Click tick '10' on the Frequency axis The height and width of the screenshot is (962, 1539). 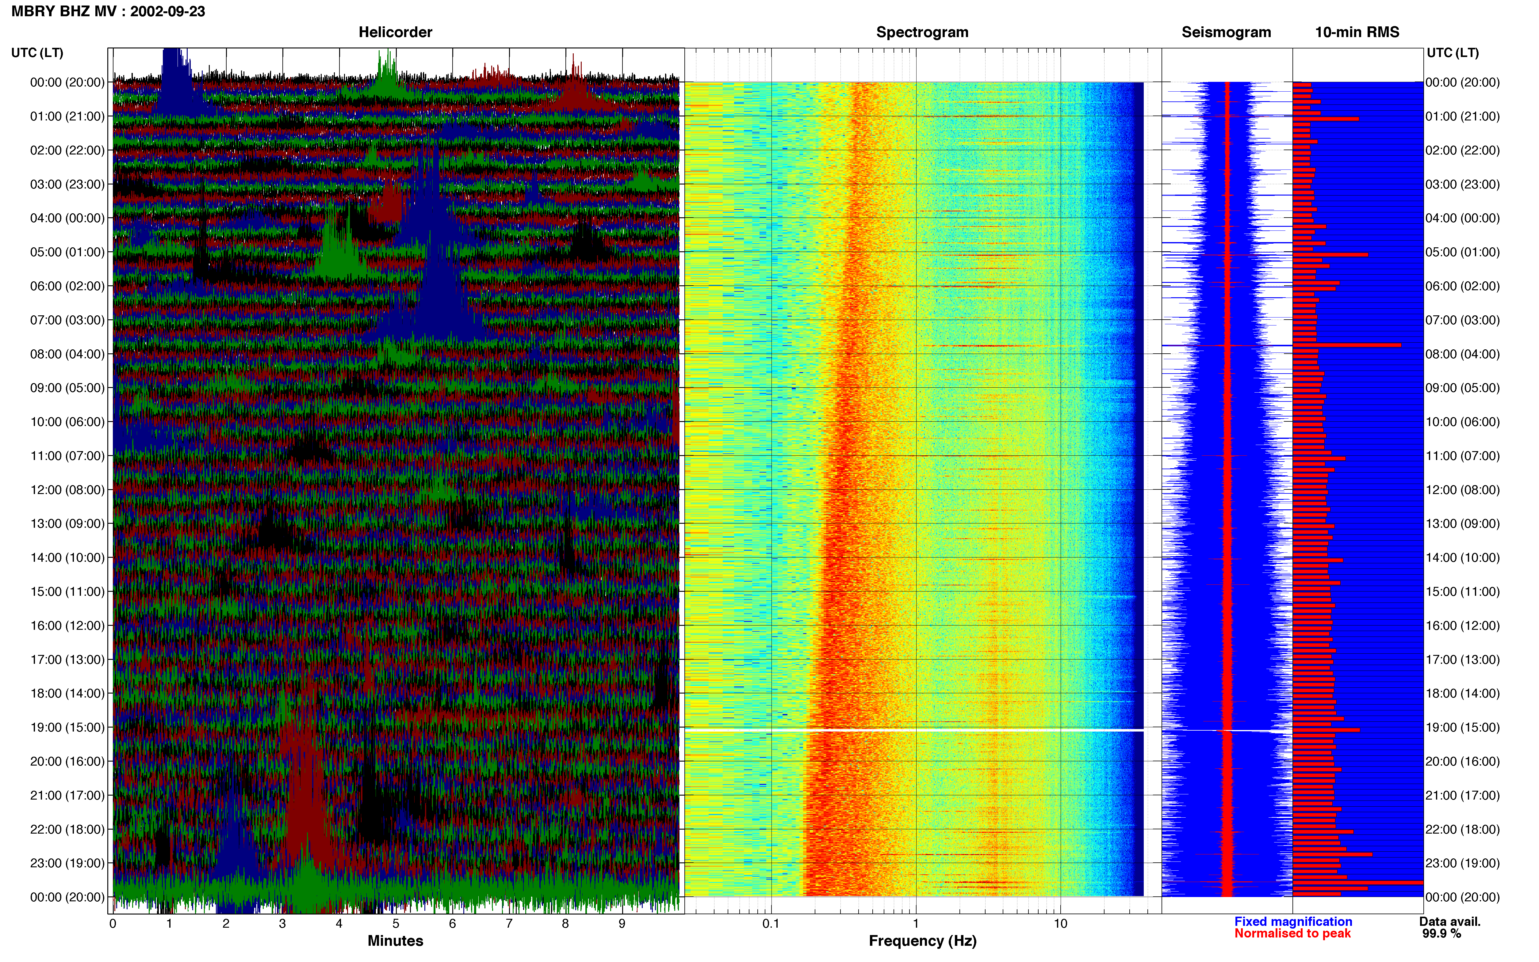click(1060, 924)
